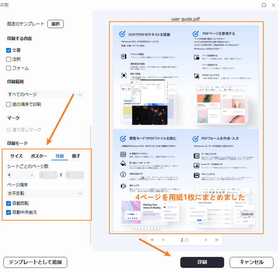Switch to the 冊子 booklet mode tab
The width and height of the screenshot is (278, 272).
pos(76,156)
